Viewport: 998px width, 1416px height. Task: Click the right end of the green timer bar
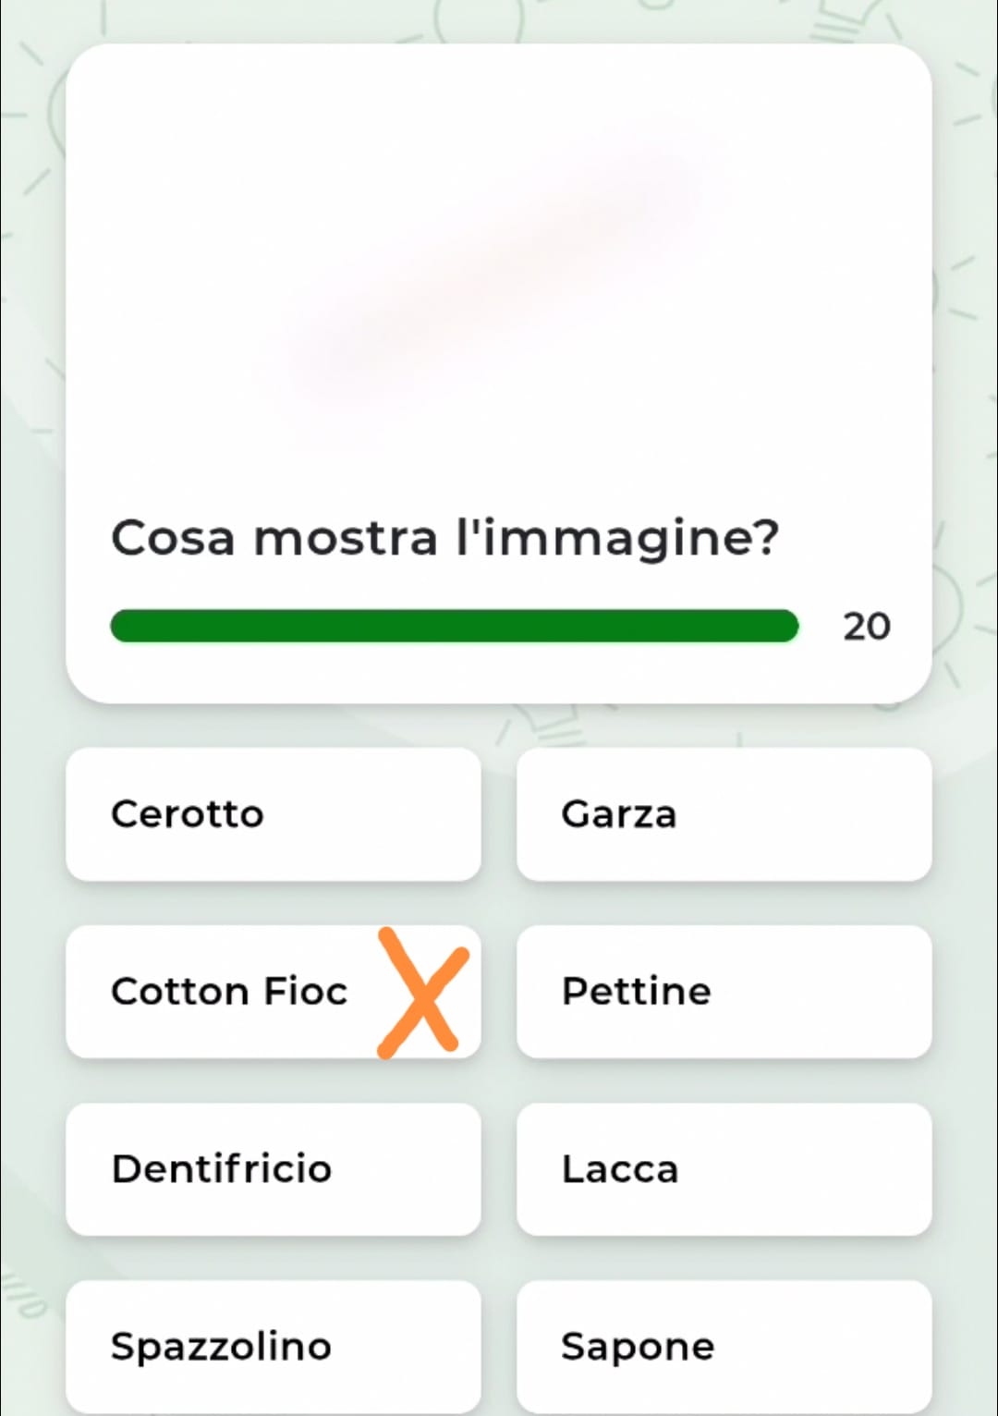(x=785, y=626)
